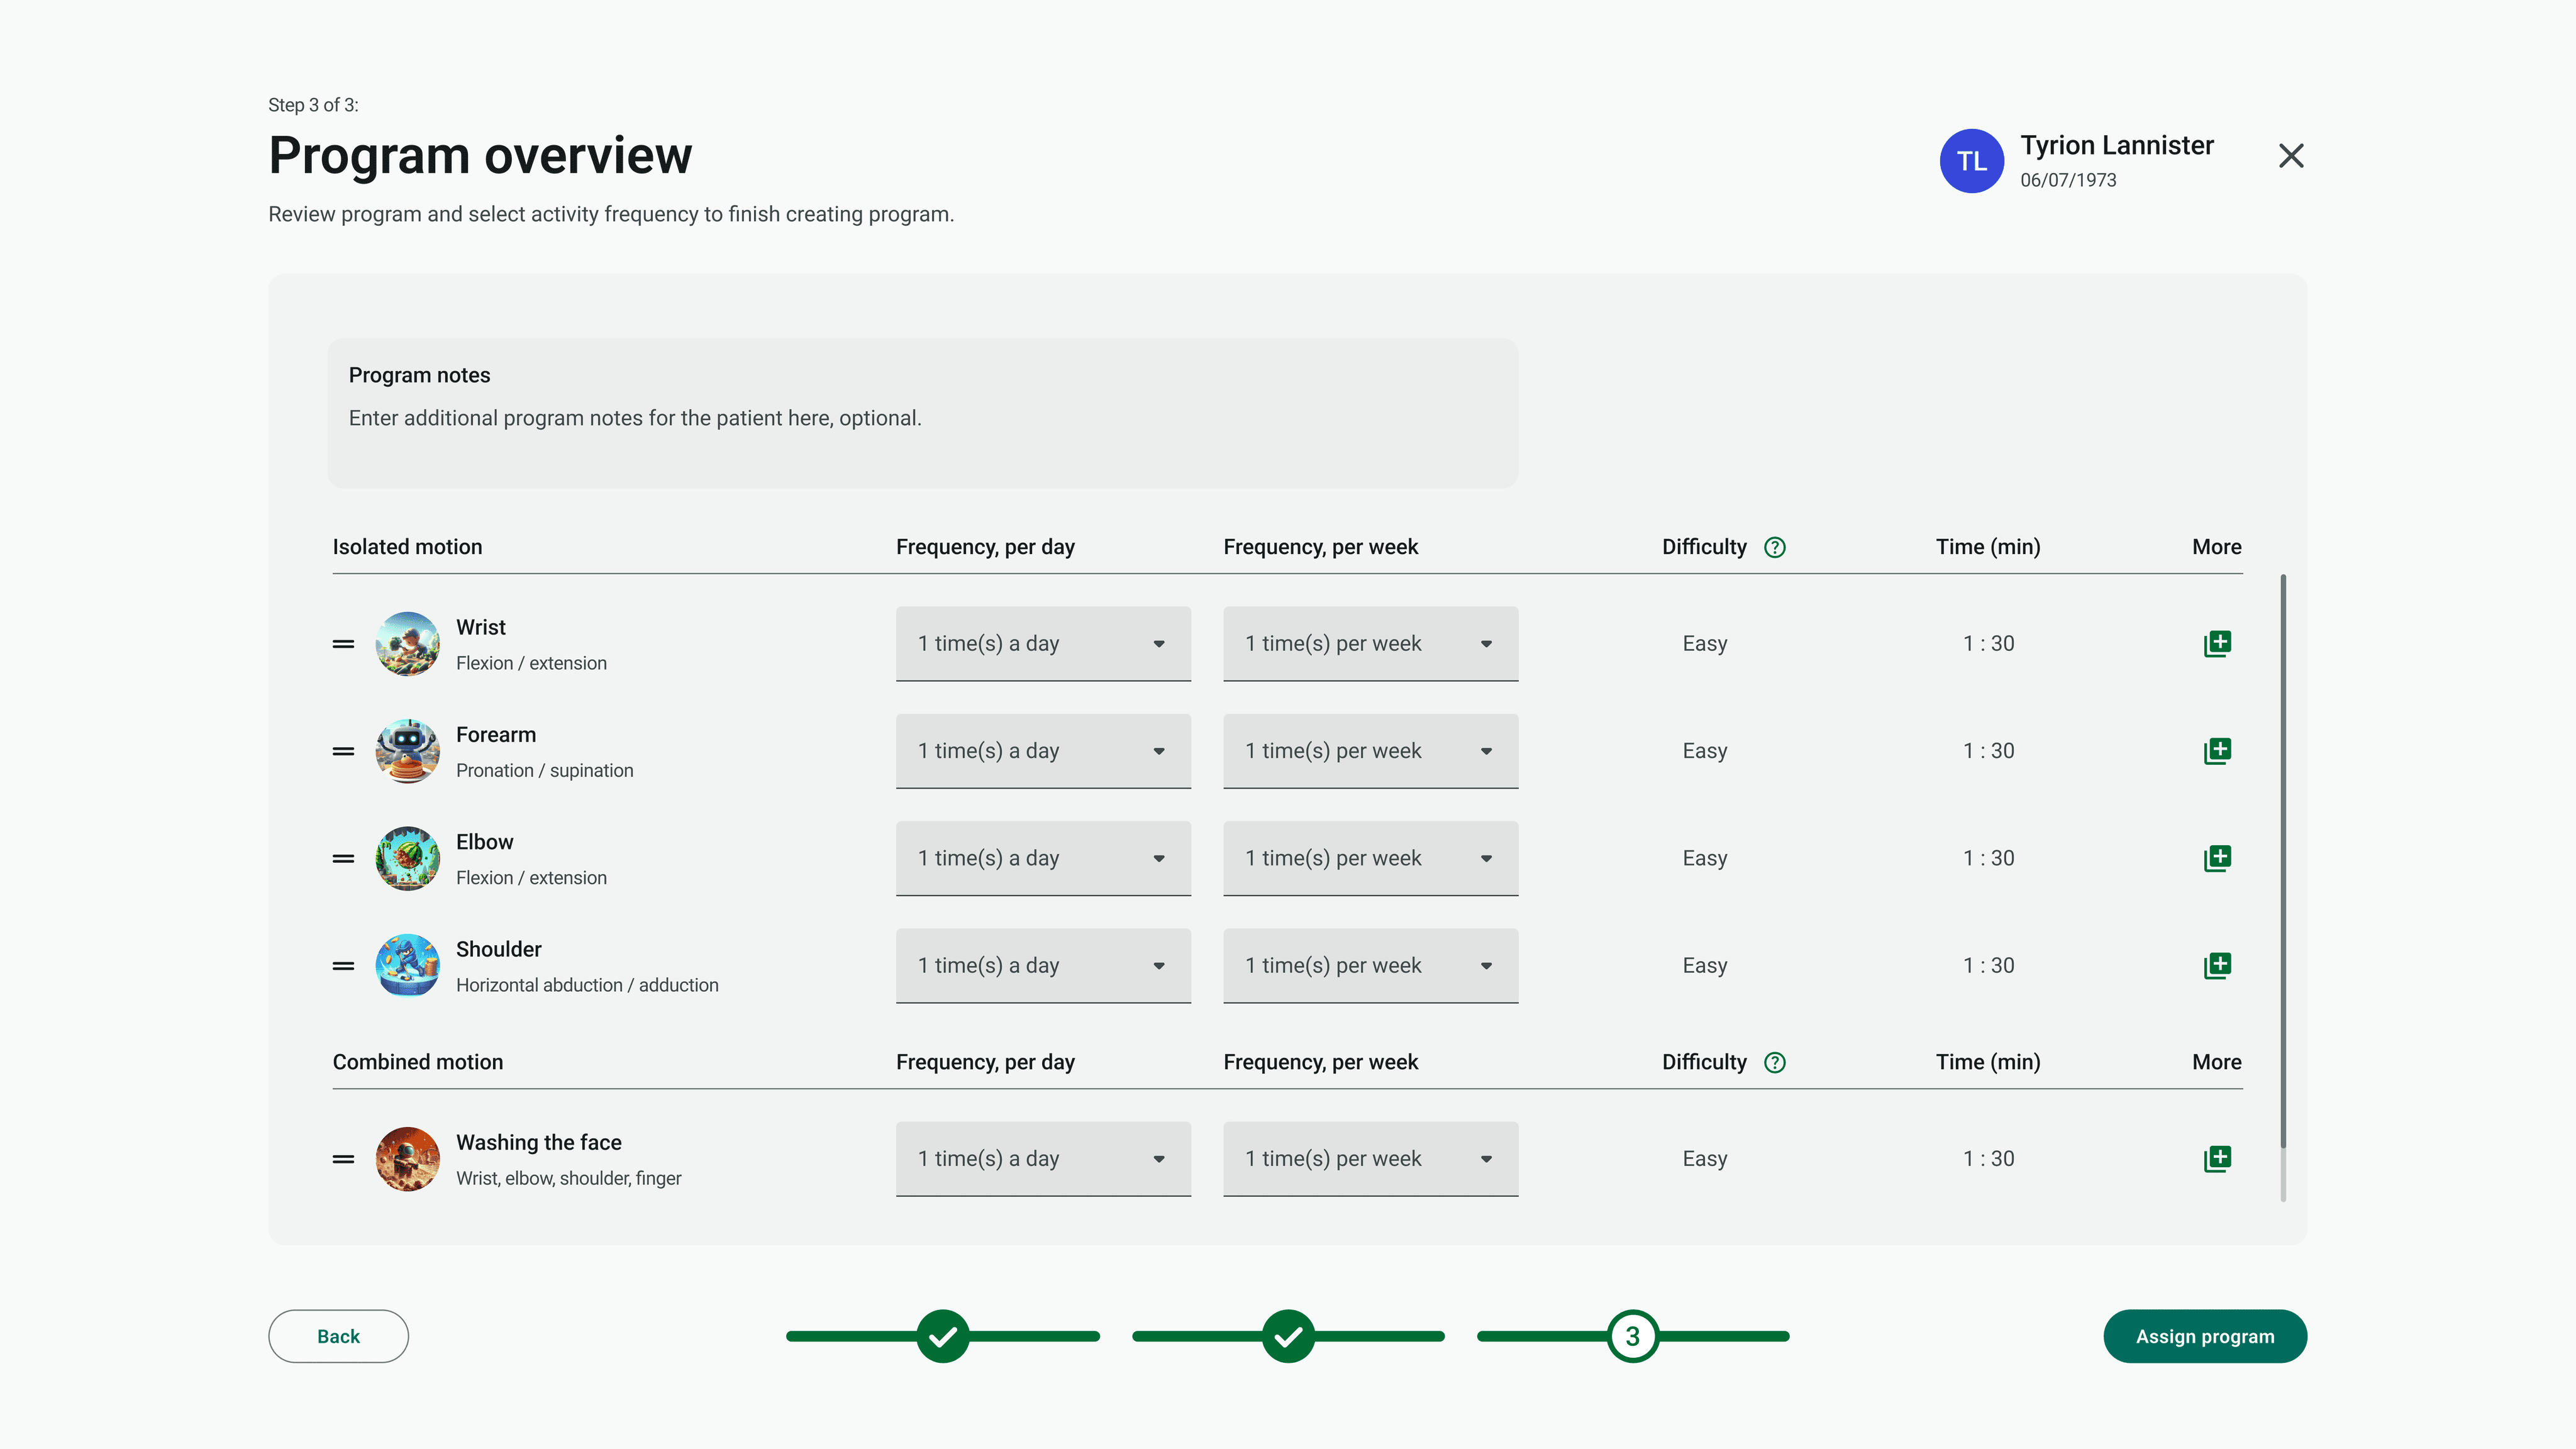Image resolution: width=2576 pixels, height=1449 pixels.
Task: Click the TL patient avatar
Action: tap(1971, 160)
